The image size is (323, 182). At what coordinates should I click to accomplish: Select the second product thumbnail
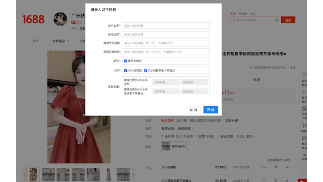[x=48, y=175]
